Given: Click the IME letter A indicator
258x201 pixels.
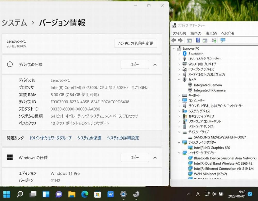Looking at the screenshot, I should click(x=198, y=194).
